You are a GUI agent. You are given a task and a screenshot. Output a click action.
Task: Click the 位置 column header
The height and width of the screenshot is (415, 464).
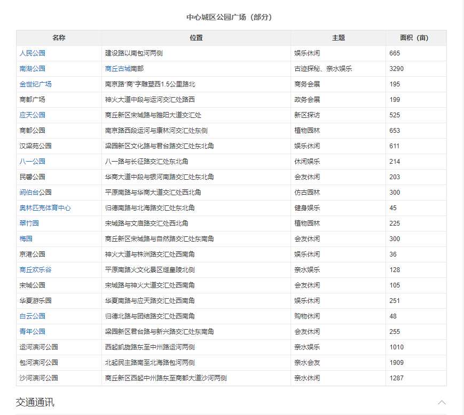196,38
